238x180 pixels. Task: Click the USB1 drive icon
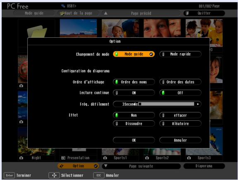(x=63, y=6)
